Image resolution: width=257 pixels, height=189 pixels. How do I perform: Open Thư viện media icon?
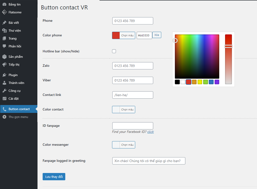click(x=4, y=31)
